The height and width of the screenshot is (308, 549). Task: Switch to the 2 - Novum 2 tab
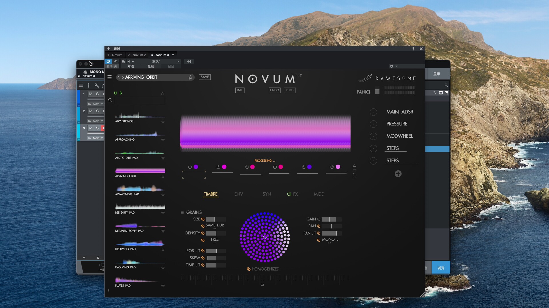(x=136, y=55)
